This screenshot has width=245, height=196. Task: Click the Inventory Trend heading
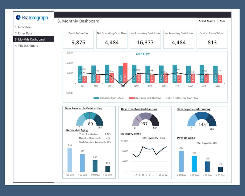131,134
